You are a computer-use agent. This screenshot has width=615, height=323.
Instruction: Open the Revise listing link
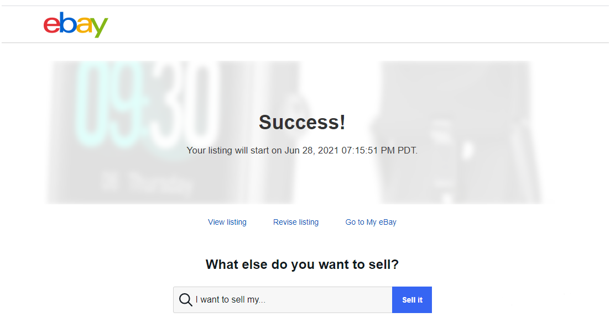296,222
